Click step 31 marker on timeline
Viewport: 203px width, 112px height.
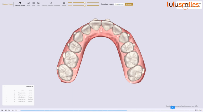point(172,108)
